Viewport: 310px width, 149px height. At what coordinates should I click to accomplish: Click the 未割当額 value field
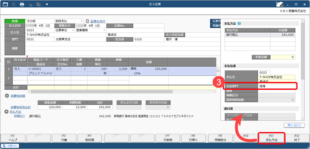pyautogui.click(x=283, y=57)
